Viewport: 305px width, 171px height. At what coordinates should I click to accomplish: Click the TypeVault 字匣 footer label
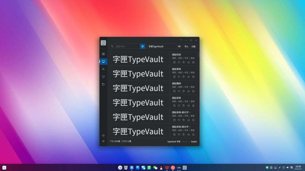point(174,142)
